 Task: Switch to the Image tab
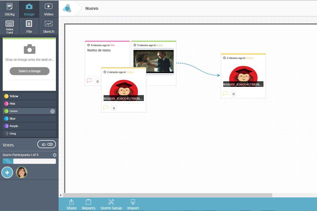tap(29, 9)
